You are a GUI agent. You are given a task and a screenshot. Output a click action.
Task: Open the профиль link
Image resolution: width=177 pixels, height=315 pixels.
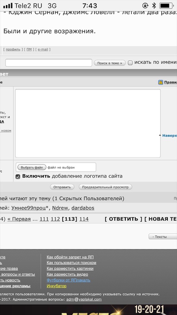(x=13, y=50)
